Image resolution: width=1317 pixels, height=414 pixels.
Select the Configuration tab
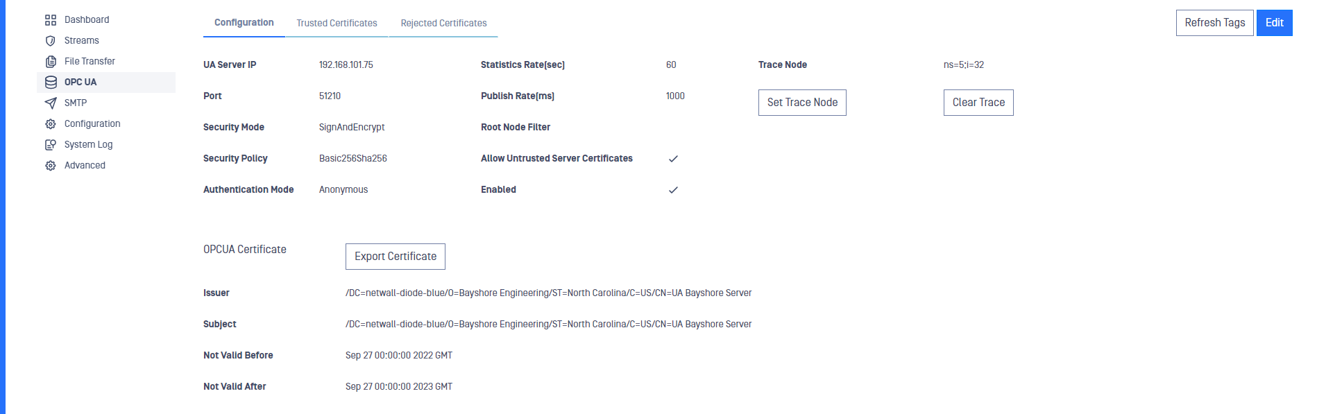244,23
